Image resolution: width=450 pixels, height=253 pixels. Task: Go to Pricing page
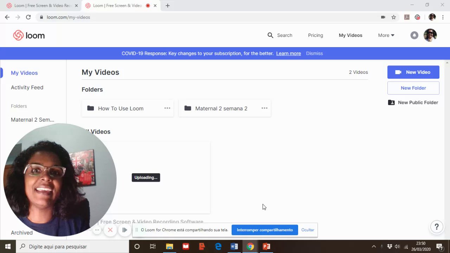click(x=315, y=35)
